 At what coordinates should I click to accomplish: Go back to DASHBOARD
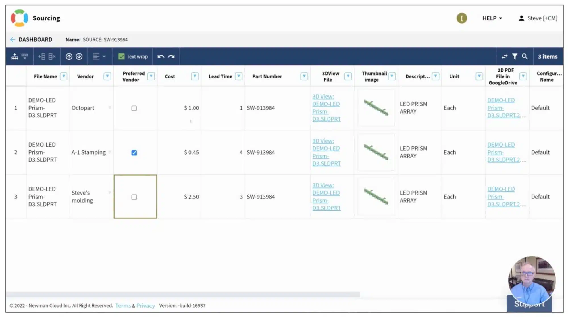click(31, 39)
